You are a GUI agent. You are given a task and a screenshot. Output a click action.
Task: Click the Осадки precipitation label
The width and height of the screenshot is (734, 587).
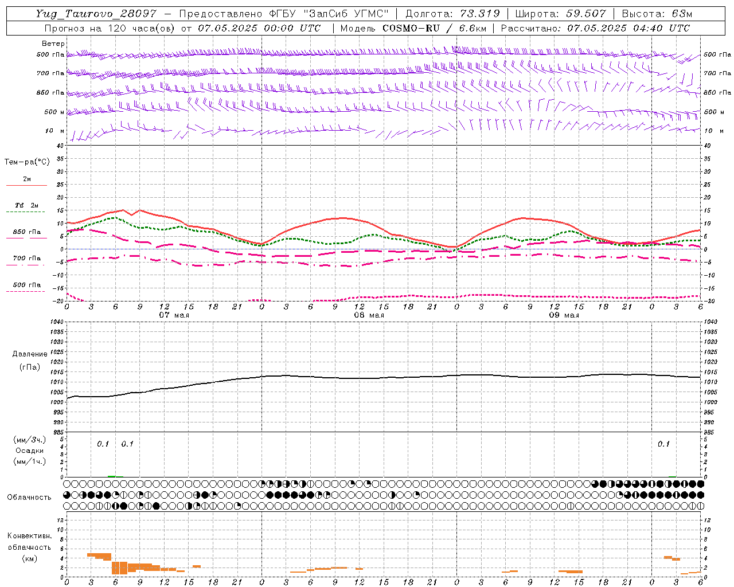pyautogui.click(x=30, y=451)
